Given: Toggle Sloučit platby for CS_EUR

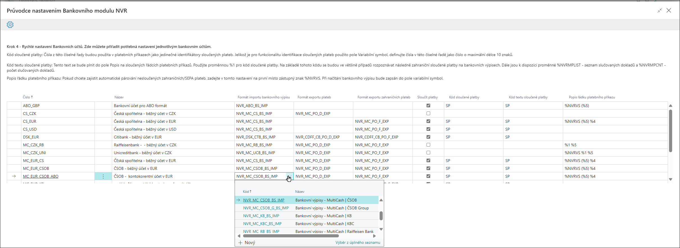Looking at the screenshot, I should point(428,121).
